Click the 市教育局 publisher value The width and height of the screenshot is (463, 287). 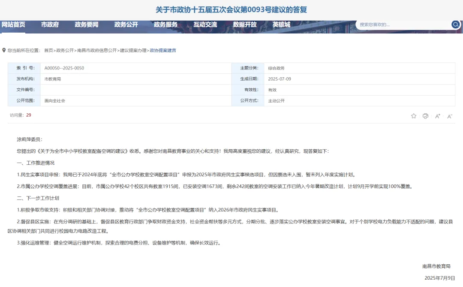click(53, 79)
